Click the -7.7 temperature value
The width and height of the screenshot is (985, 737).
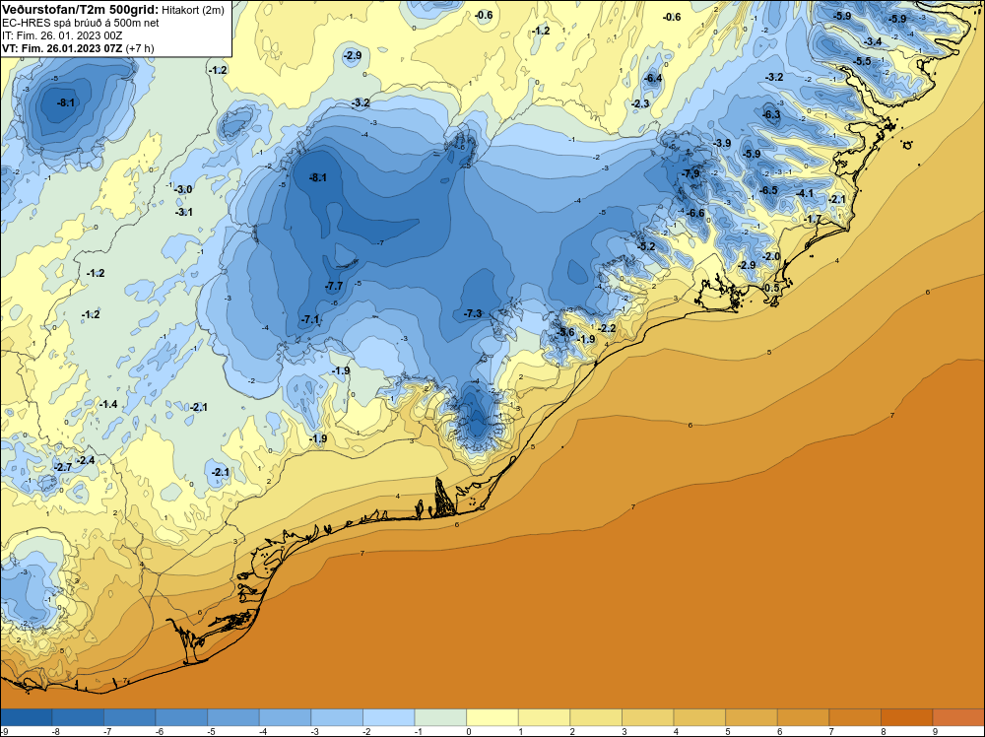pyautogui.click(x=334, y=286)
